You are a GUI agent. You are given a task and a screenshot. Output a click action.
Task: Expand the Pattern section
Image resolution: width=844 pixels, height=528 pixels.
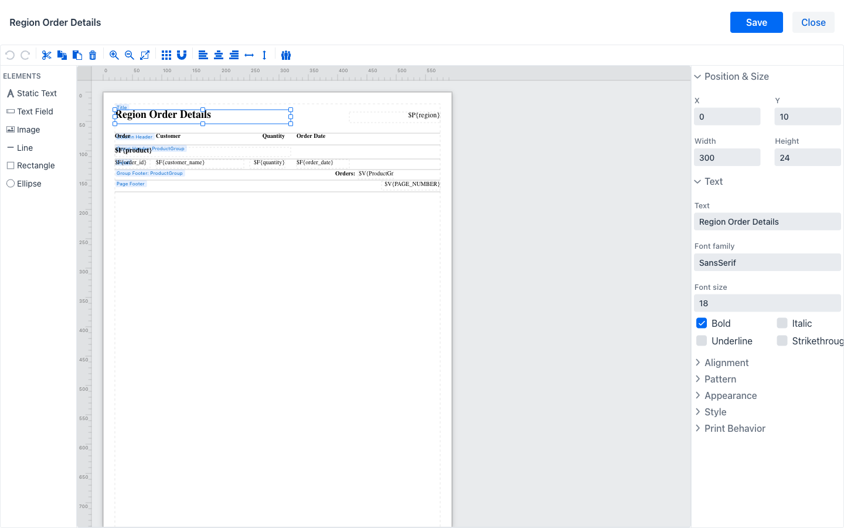coord(716,379)
